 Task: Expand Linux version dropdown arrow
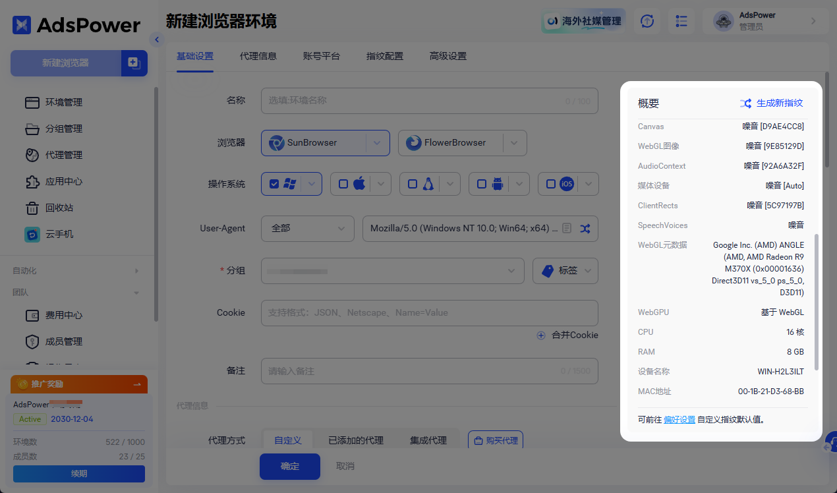point(450,184)
